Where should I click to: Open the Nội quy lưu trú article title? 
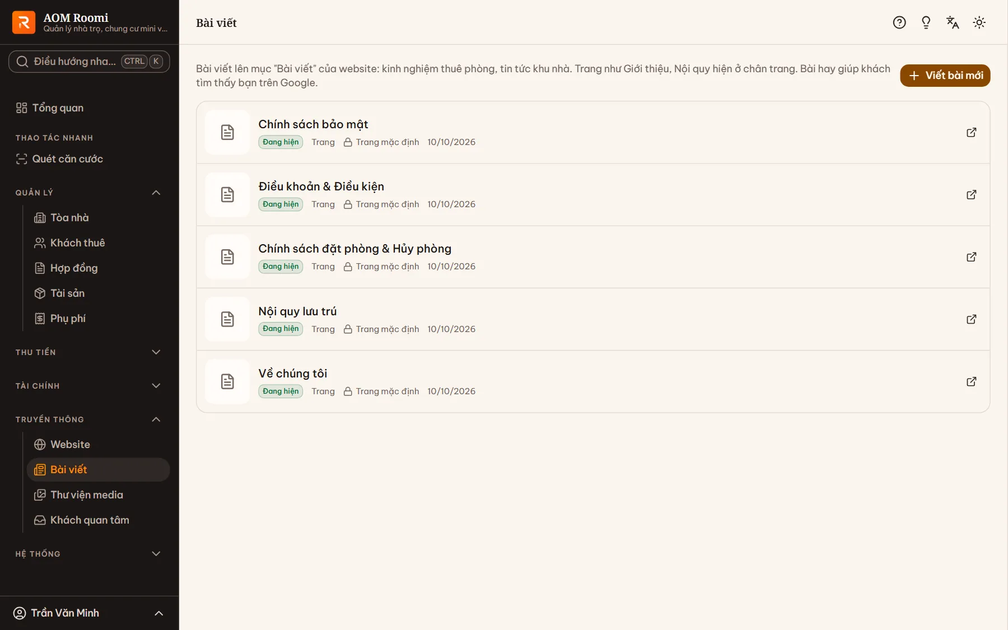[297, 311]
